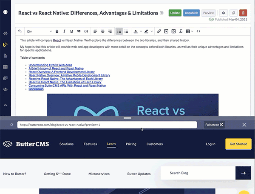Open the Home icon in the sidebar
Image resolution: width=255 pixels, height=194 pixels.
6,34
